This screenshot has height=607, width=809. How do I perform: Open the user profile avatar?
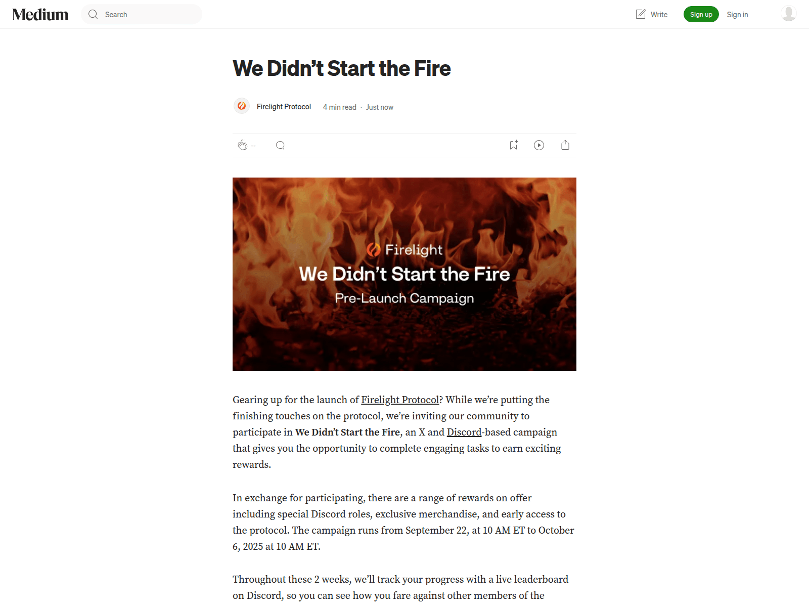coord(788,14)
